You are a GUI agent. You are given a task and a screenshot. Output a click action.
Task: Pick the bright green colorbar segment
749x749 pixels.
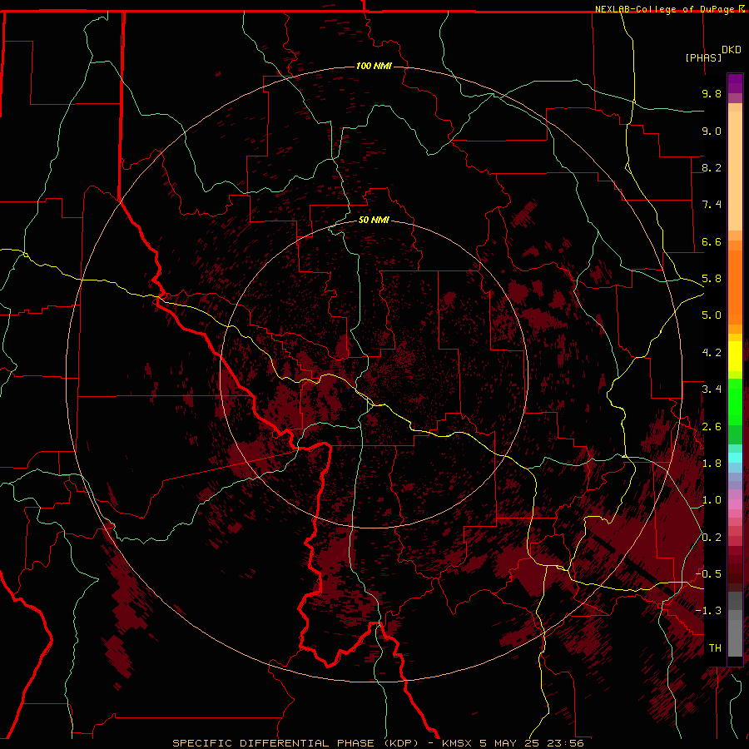click(x=735, y=401)
